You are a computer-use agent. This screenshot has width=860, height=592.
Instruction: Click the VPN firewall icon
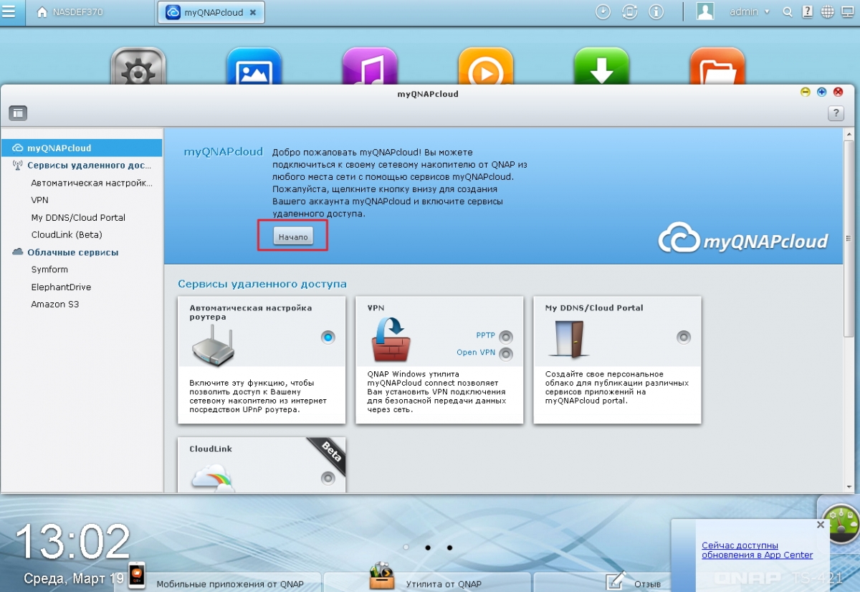point(391,339)
